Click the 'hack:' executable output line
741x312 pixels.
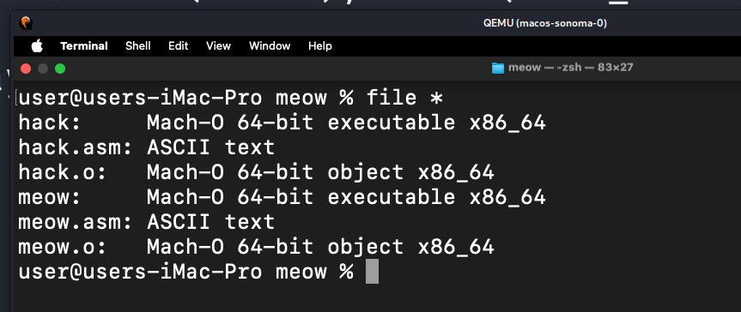point(282,123)
